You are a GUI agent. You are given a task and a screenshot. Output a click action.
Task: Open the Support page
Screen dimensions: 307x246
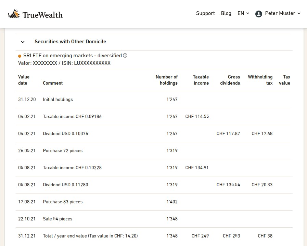[205, 13]
